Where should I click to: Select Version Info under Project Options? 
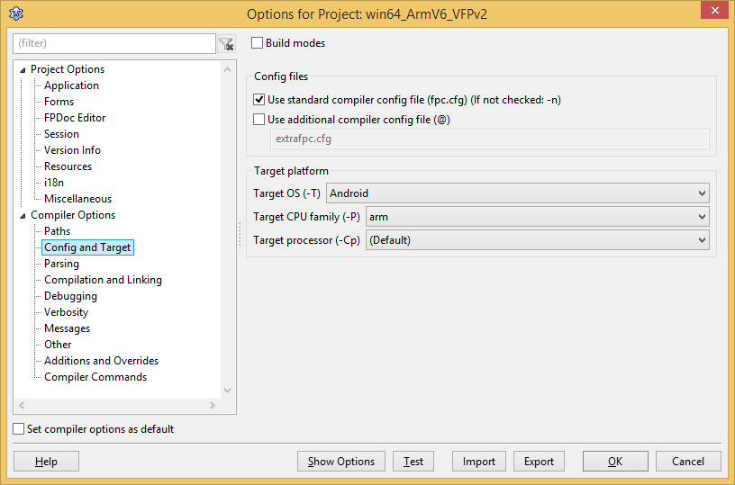pyautogui.click(x=72, y=150)
